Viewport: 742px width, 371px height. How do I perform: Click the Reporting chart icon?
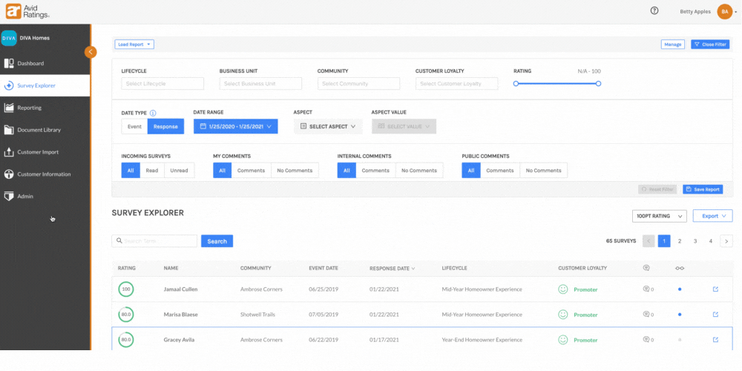(x=8, y=108)
